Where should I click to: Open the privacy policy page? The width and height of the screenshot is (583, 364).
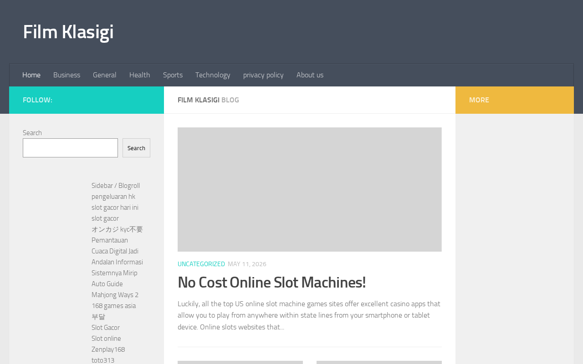click(x=263, y=75)
